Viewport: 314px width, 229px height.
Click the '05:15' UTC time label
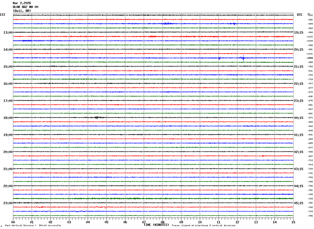point(299,203)
